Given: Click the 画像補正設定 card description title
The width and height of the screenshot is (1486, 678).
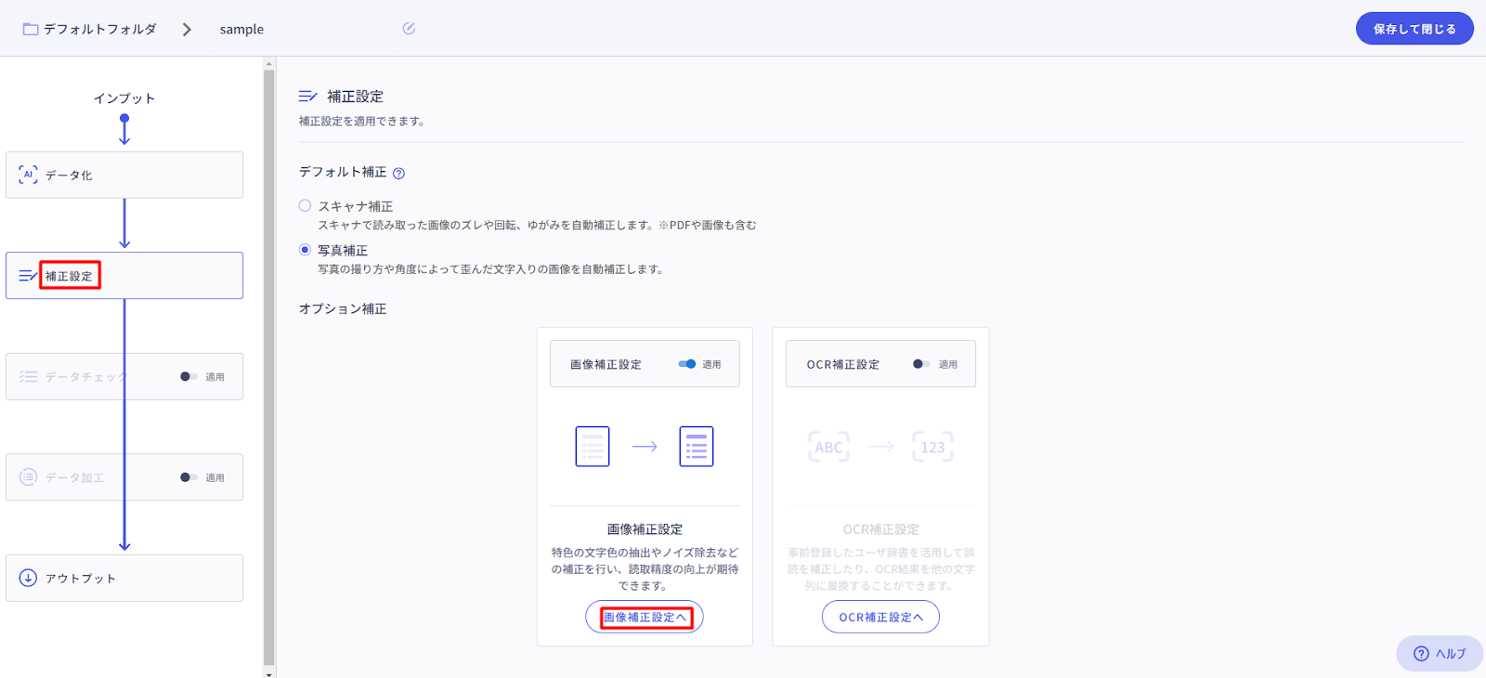Looking at the screenshot, I should [x=645, y=529].
